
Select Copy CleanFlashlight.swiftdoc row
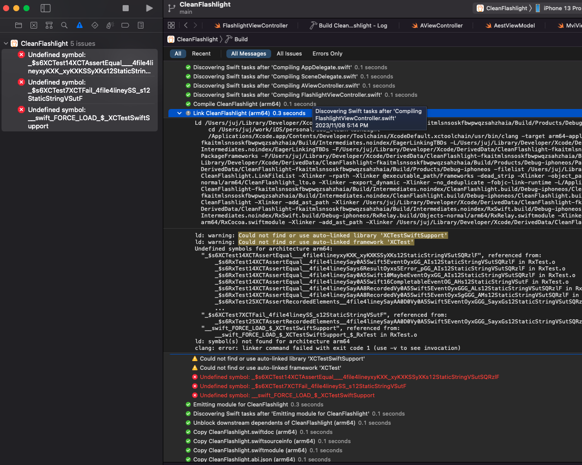point(259,432)
